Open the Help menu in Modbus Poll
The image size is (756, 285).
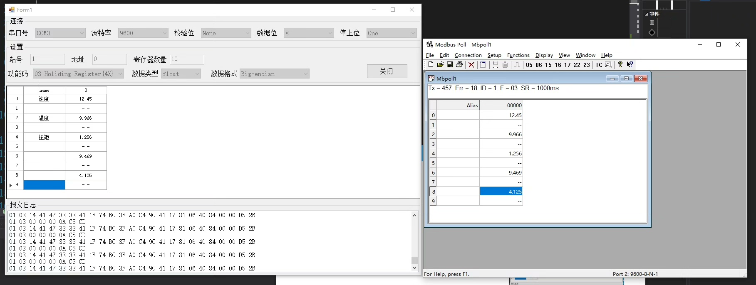coord(607,55)
